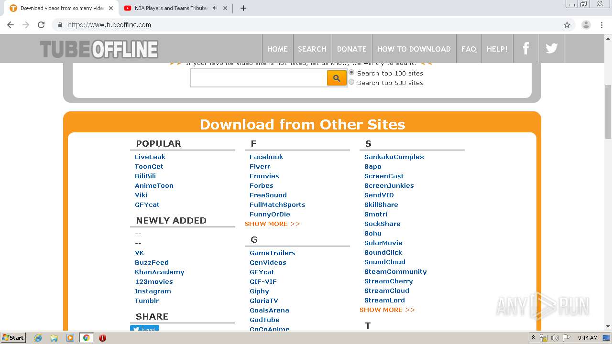Open SEARCH menu item
Image resolution: width=612 pixels, height=344 pixels.
(x=312, y=49)
